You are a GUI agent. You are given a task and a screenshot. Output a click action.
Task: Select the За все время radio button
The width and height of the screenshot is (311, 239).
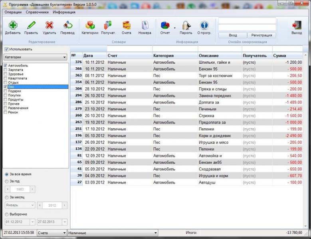pos(7,174)
